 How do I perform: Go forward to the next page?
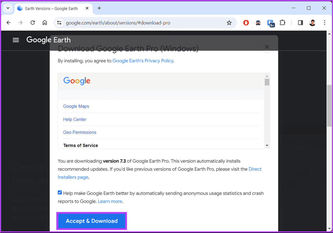pyautogui.click(x=21, y=23)
